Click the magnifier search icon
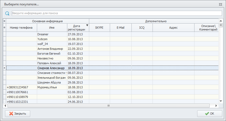The height and width of the screenshot is (121, 226). click(x=7, y=13)
